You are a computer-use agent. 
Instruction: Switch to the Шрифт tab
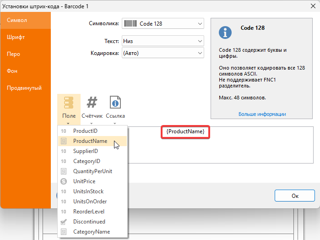16,37
